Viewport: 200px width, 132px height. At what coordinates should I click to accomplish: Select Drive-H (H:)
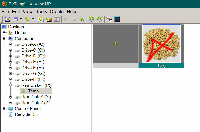(33, 79)
